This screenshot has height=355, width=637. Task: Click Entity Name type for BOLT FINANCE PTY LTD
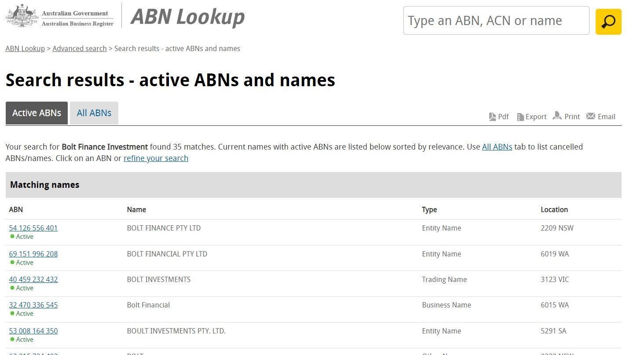441,228
